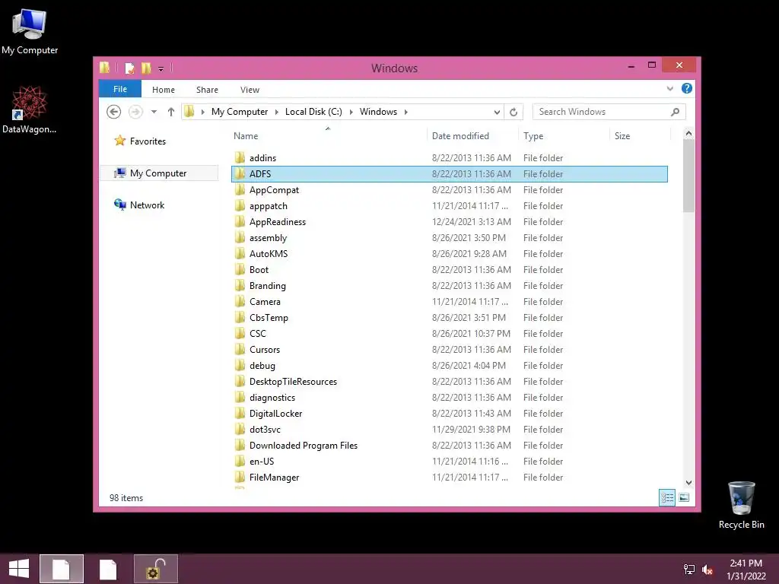Image resolution: width=779 pixels, height=584 pixels.
Task: Click the network icon in system tray
Action: (x=688, y=570)
